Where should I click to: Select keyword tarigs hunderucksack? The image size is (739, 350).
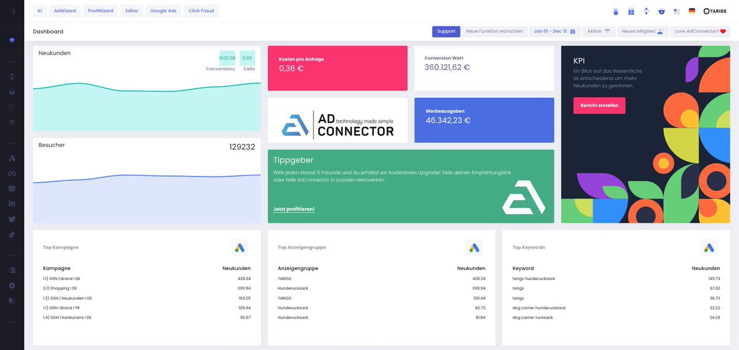click(616, 279)
